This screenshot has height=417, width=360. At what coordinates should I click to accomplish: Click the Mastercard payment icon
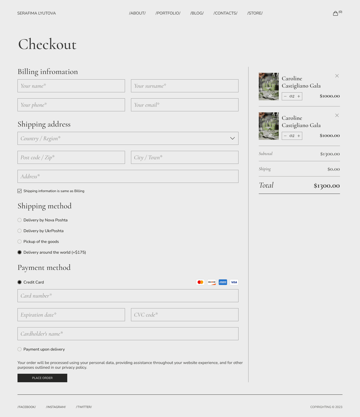point(200,282)
